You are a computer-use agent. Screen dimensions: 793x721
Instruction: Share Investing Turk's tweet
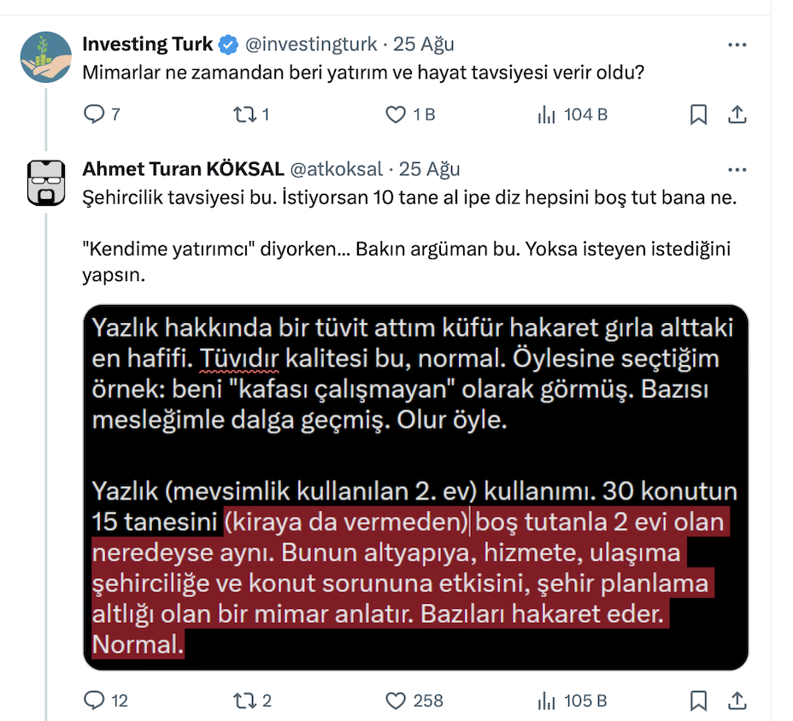(737, 114)
